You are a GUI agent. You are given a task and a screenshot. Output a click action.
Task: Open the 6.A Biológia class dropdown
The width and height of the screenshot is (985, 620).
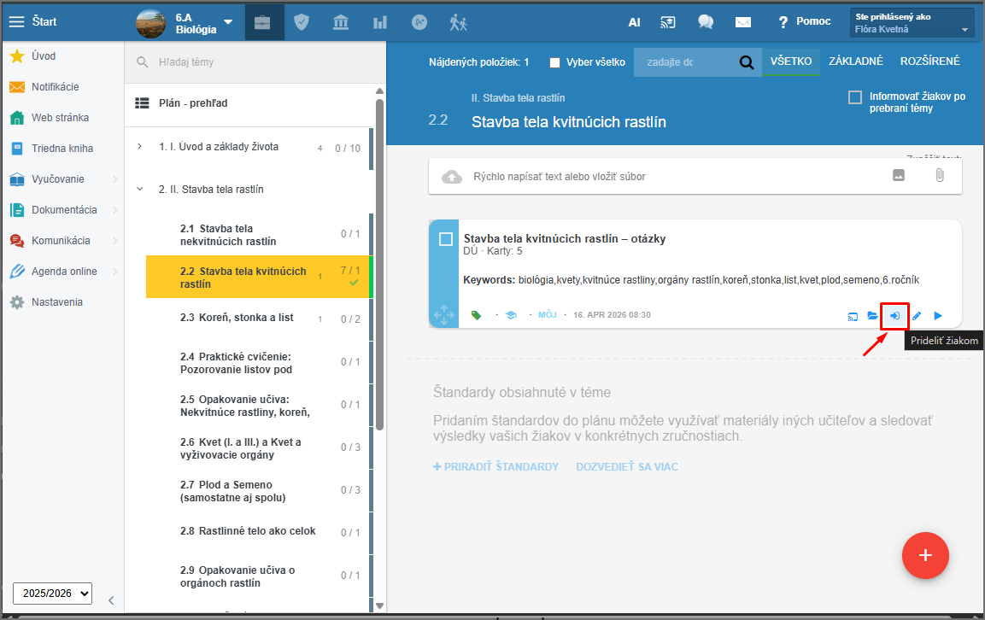tap(227, 22)
